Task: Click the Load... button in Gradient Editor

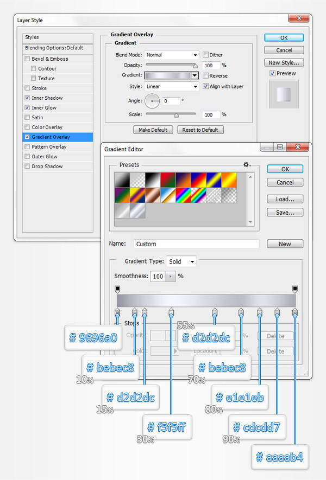Action: point(285,199)
